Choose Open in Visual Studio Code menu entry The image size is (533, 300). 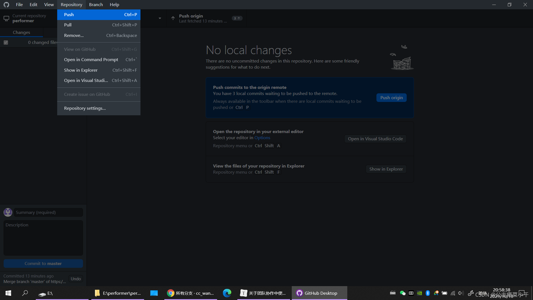pyautogui.click(x=99, y=81)
